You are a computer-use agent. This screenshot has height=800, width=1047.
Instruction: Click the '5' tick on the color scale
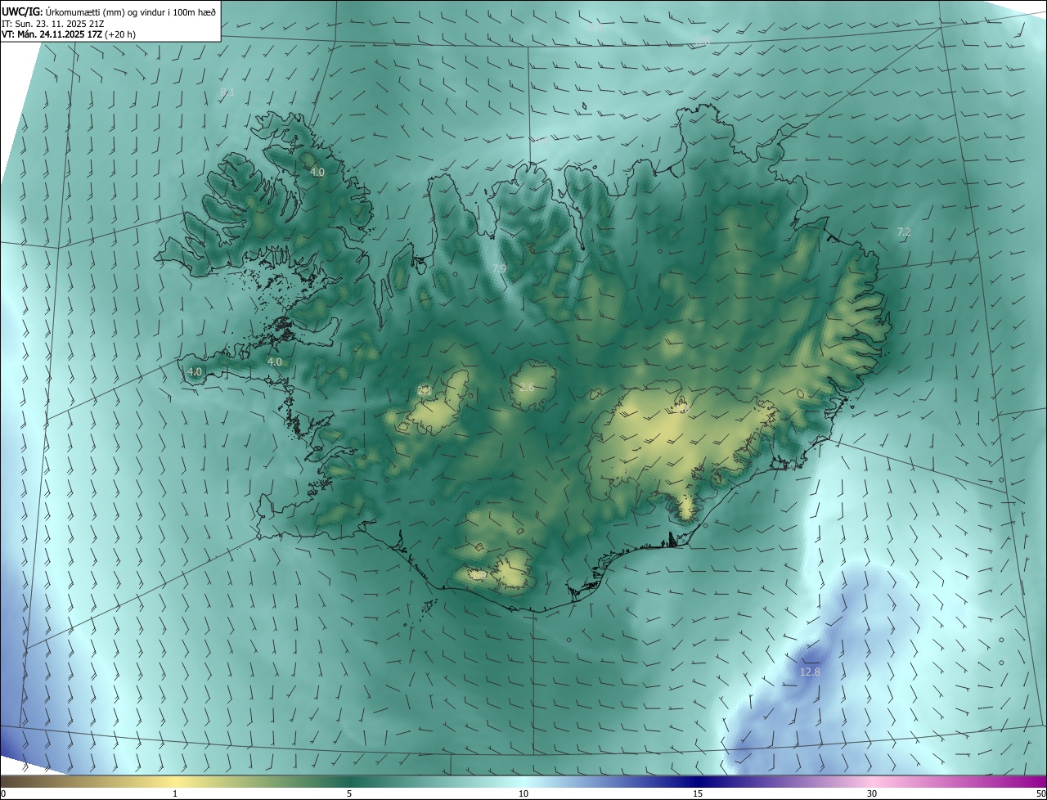tap(349, 793)
